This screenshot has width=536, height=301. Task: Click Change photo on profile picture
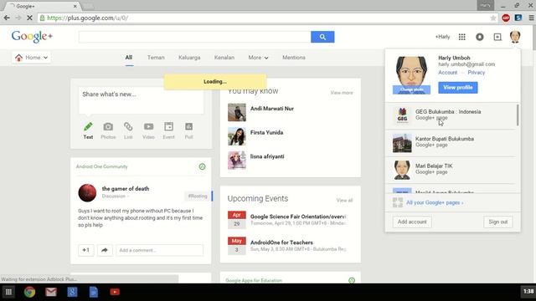pyautogui.click(x=411, y=89)
